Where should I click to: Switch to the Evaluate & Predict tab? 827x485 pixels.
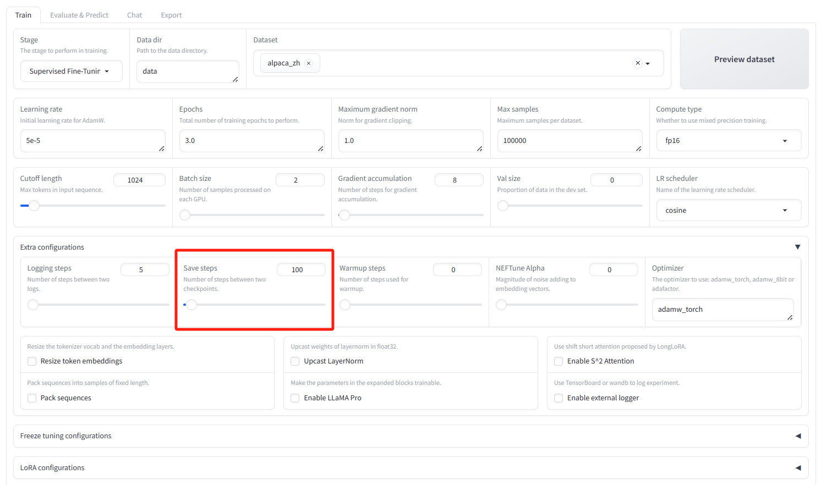(79, 15)
